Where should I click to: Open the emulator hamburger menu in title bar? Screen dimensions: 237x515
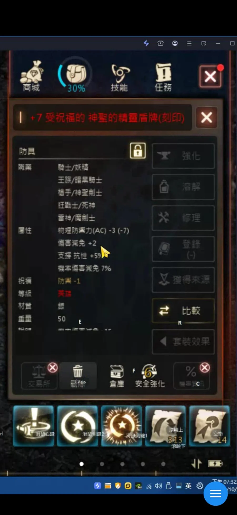189,43
